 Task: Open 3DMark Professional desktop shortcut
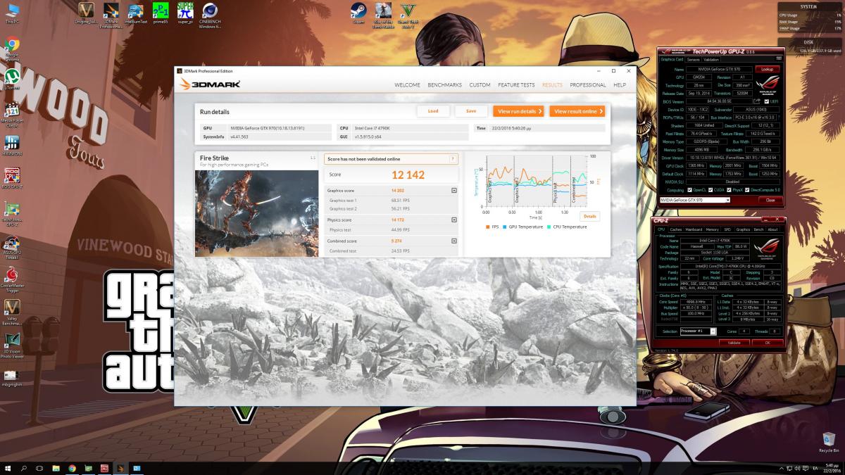111,14
